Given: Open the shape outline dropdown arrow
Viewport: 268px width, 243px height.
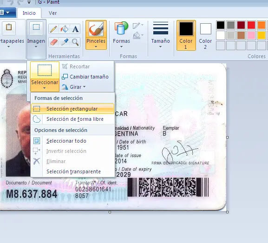Looking at the screenshot, I should point(143,25).
